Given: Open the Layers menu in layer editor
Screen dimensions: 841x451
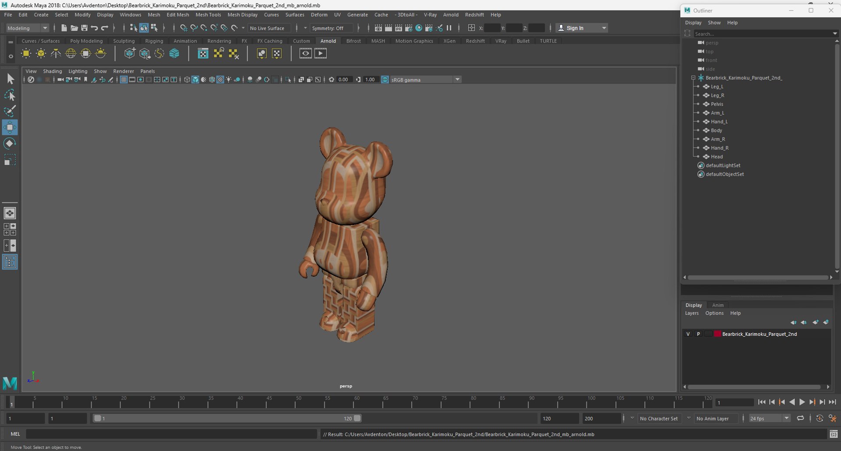Looking at the screenshot, I should [x=692, y=314].
